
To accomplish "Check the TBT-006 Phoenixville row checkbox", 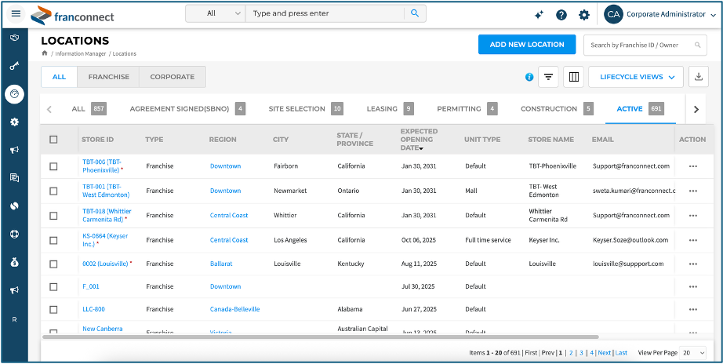I will (x=53, y=166).
